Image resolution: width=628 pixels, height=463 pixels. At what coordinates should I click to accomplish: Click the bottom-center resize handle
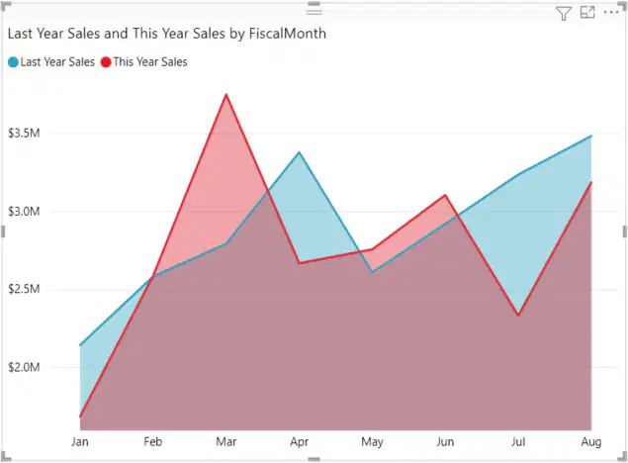coord(314,459)
